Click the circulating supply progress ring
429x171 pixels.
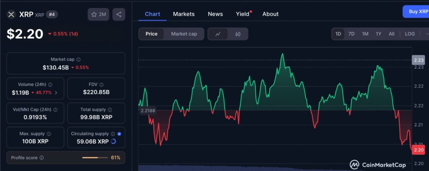[113, 141]
